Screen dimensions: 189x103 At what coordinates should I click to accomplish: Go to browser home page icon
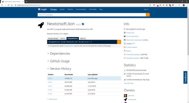click(x=12, y=5)
